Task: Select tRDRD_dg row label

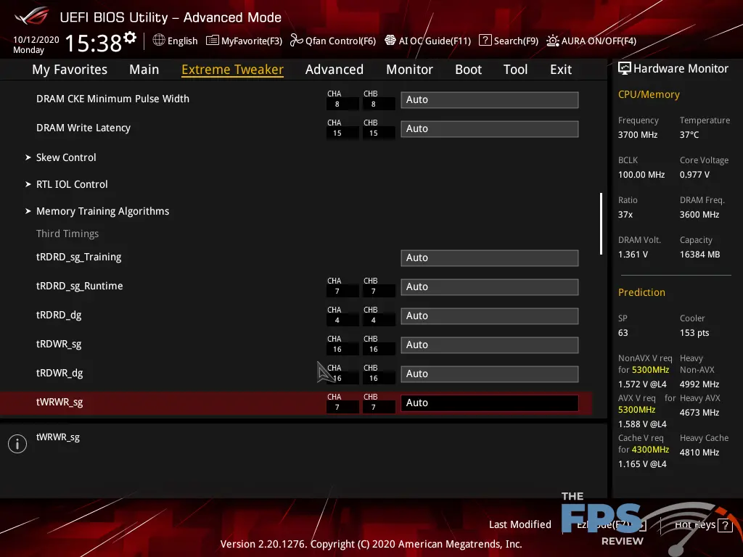Action: click(x=59, y=315)
